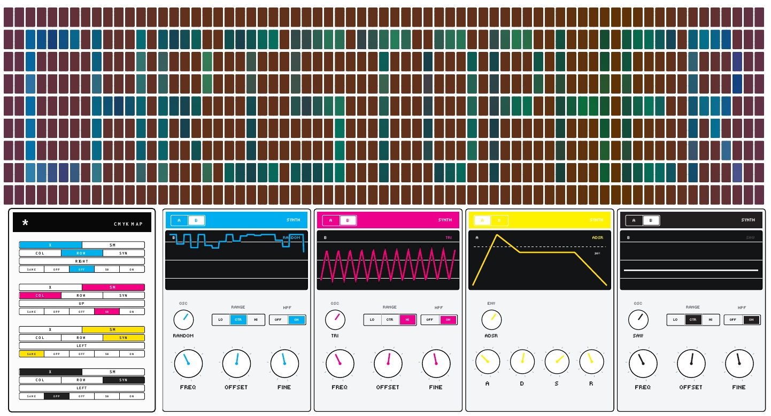Click the magenta TRI waveform display

click(388, 260)
